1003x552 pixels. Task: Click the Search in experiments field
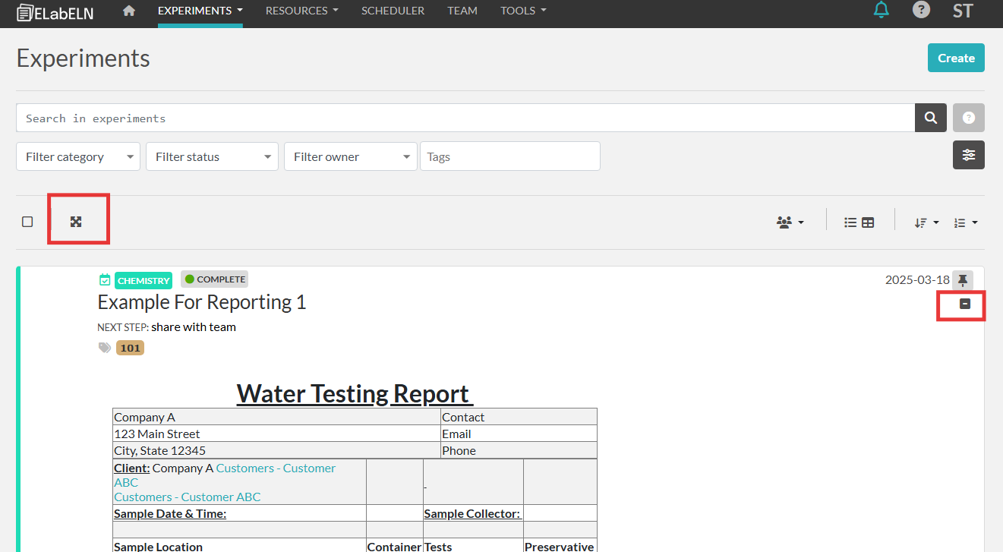[x=465, y=118]
